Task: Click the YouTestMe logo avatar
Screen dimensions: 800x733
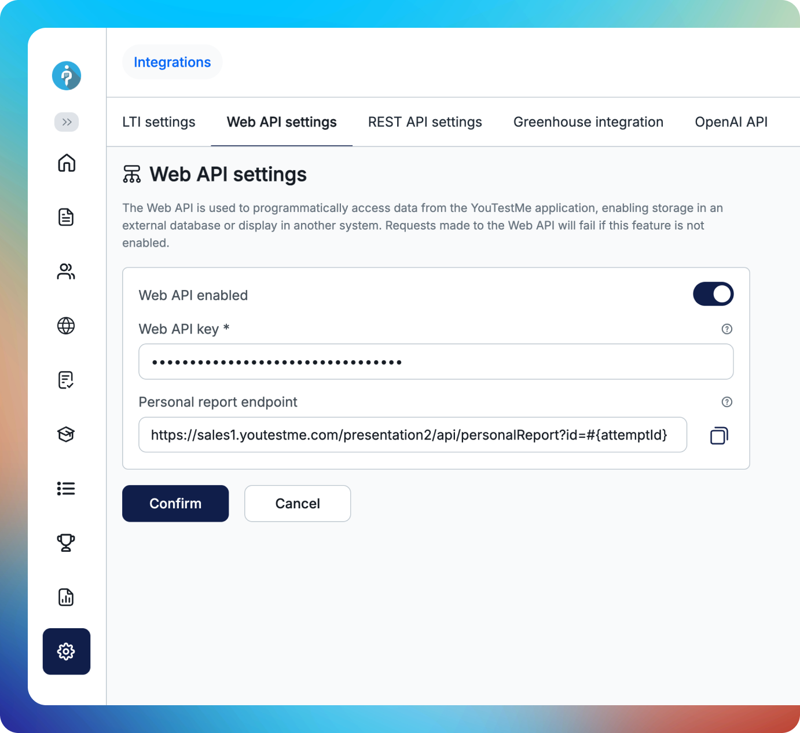Action: coord(66,76)
